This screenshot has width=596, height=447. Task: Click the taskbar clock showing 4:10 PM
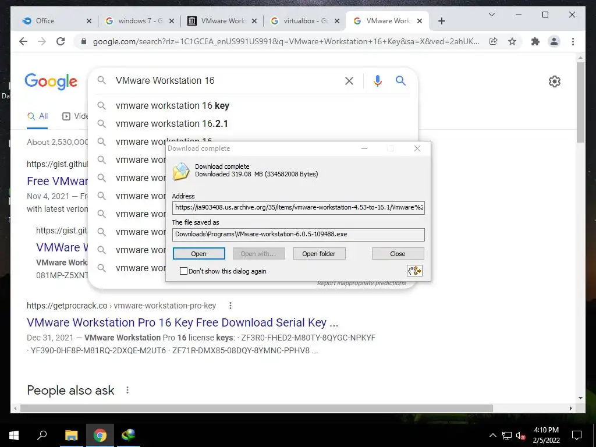click(x=546, y=435)
